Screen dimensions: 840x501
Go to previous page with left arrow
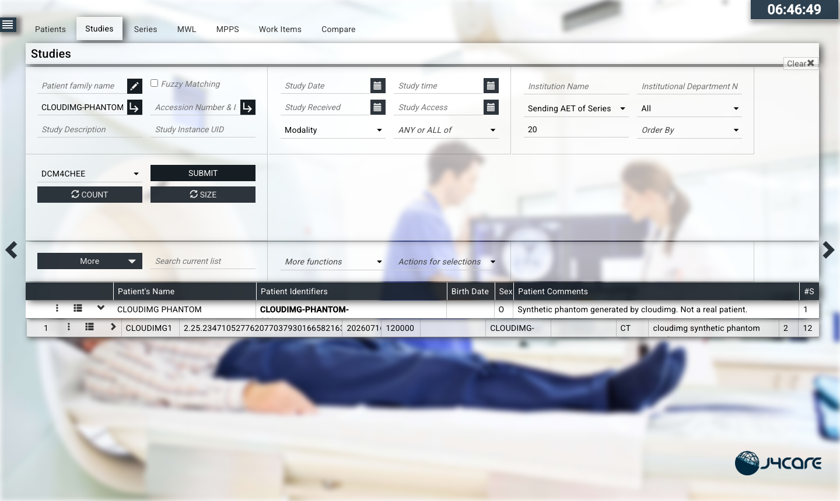[x=11, y=250]
